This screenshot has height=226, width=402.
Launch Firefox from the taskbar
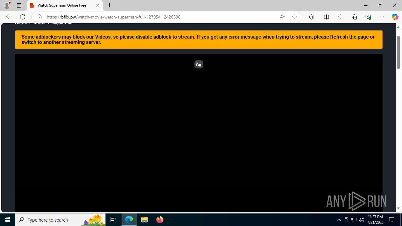coord(160,220)
